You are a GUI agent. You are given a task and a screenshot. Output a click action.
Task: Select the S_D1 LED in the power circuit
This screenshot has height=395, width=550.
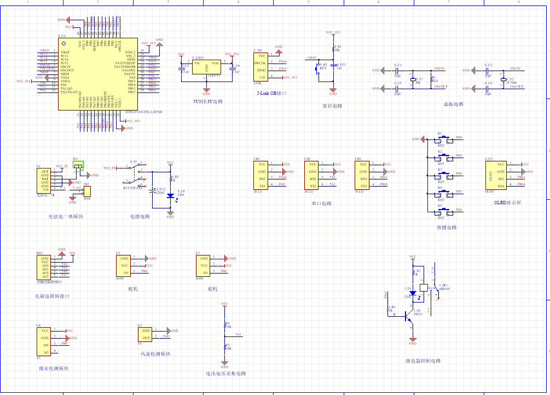170,195
